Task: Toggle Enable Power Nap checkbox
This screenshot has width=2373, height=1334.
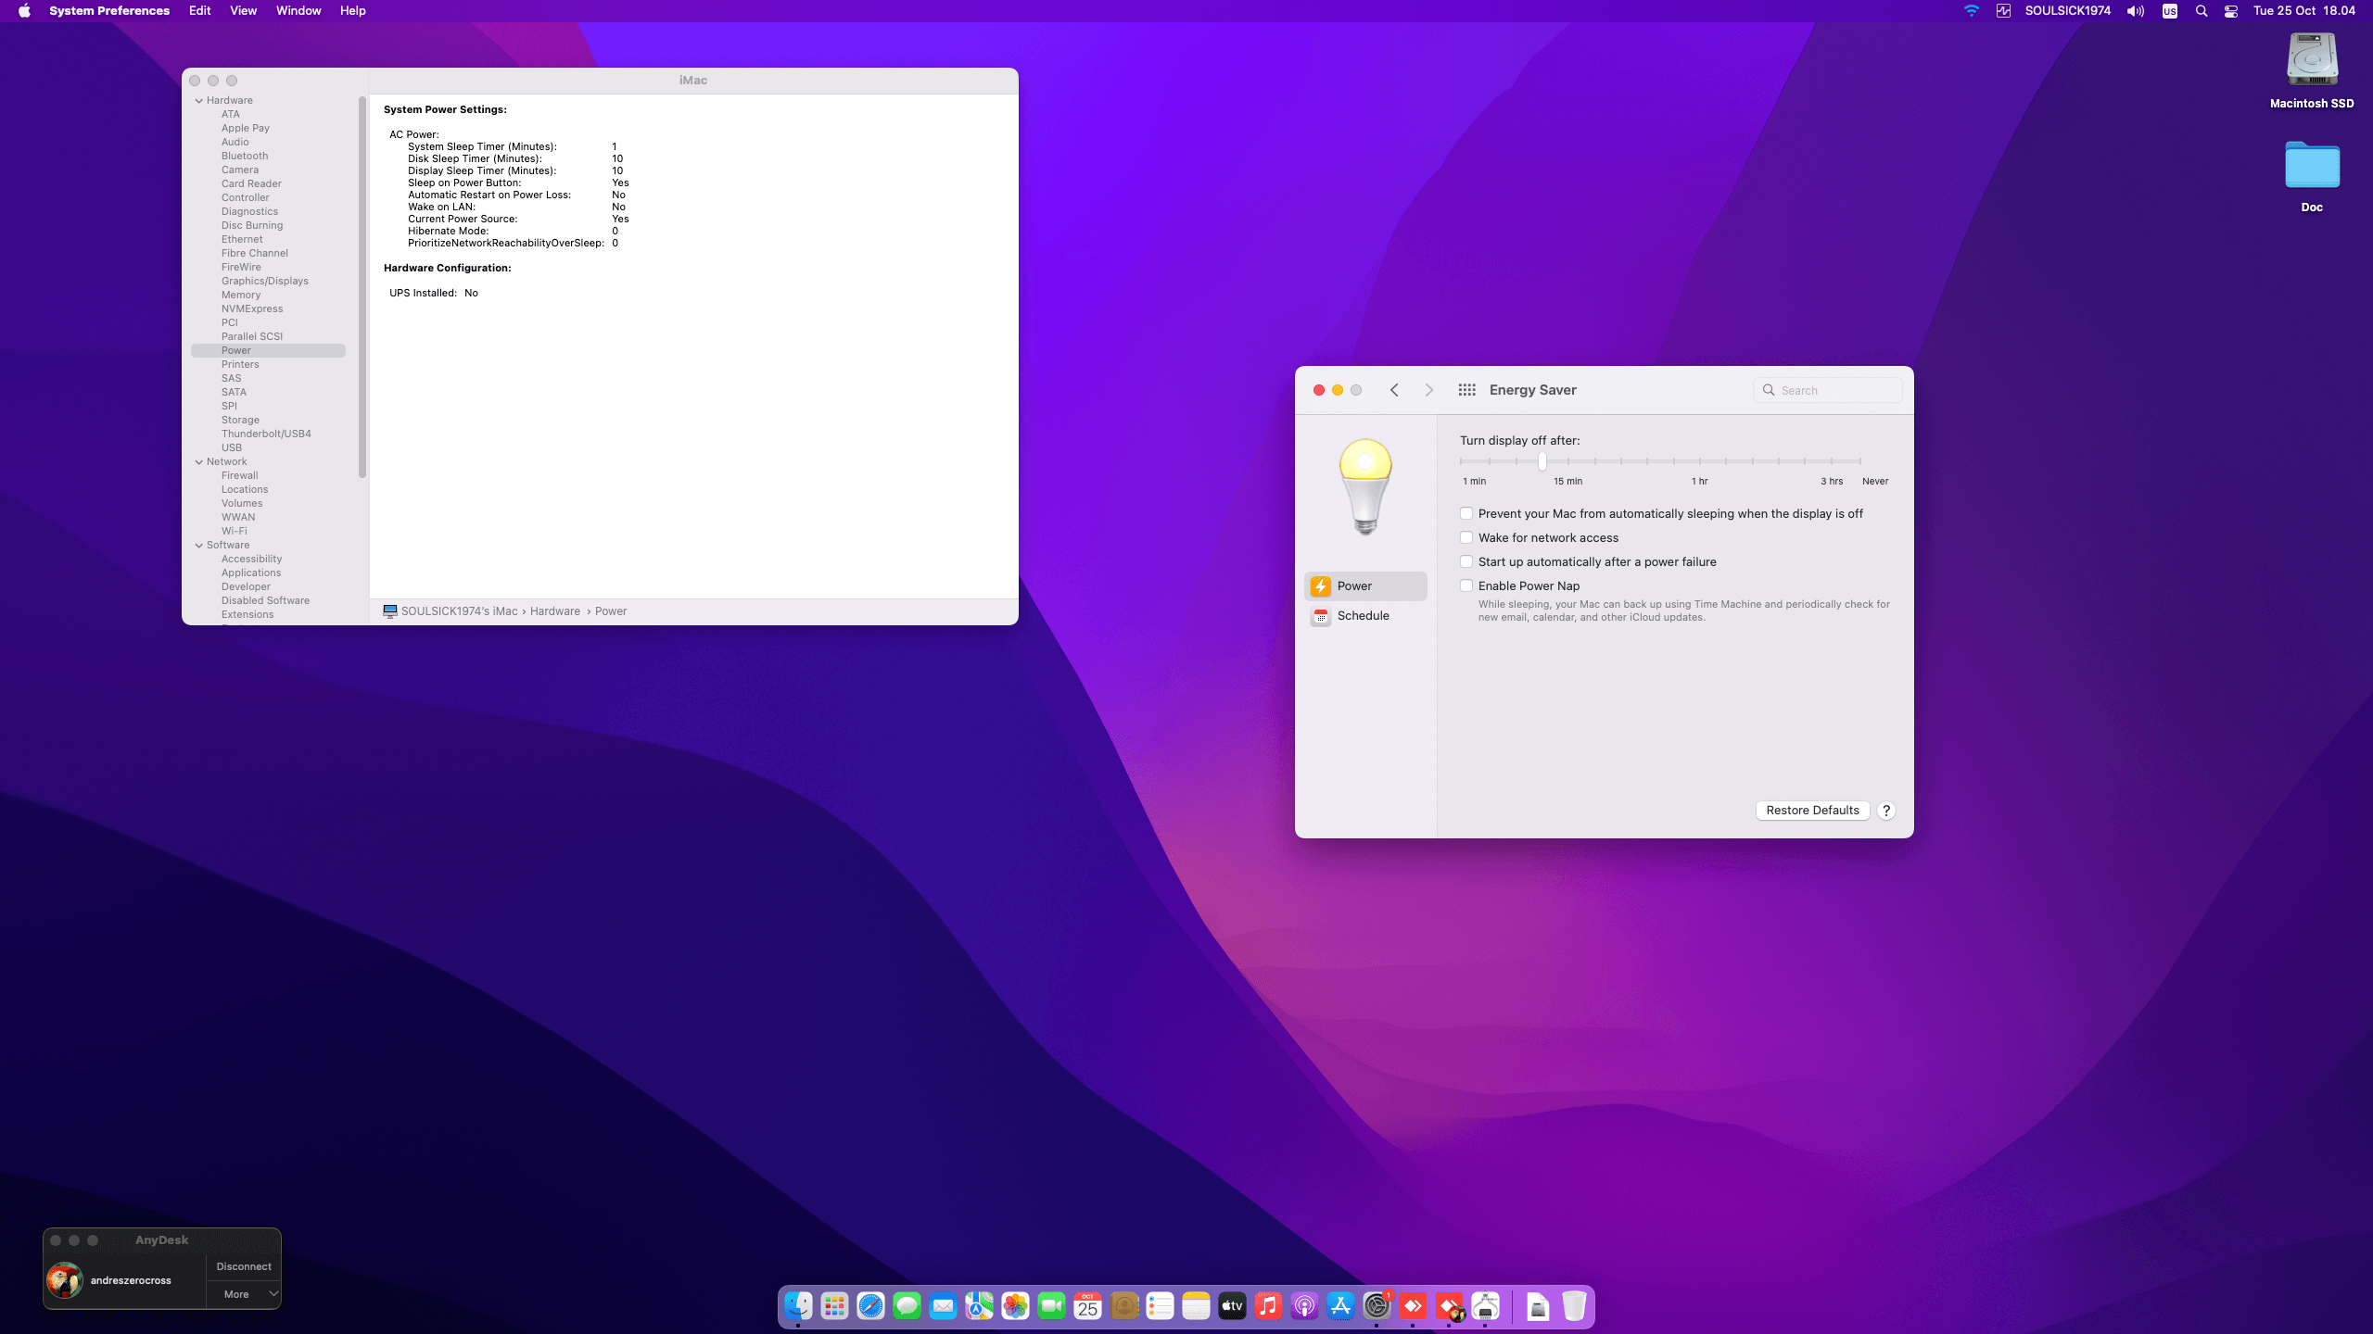Action: tap(1466, 585)
